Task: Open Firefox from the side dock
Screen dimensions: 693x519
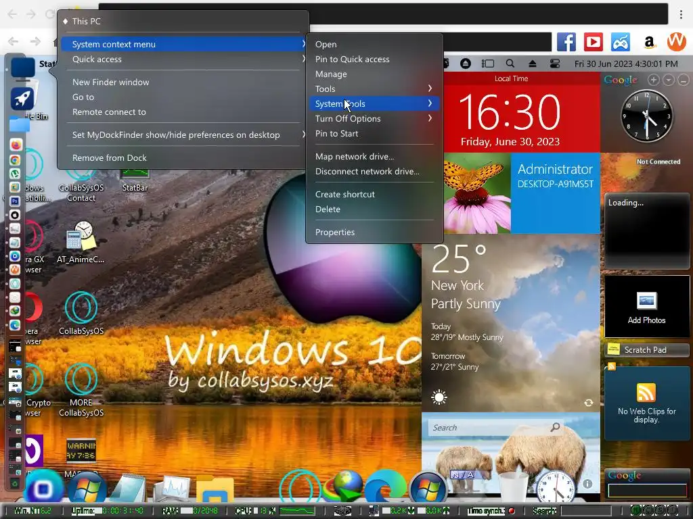Action: click(15, 145)
